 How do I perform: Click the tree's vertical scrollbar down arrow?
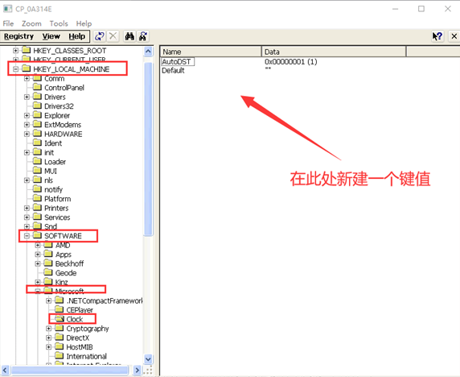pos(148,359)
